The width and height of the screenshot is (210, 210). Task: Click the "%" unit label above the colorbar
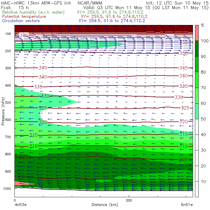(x=202, y=25)
